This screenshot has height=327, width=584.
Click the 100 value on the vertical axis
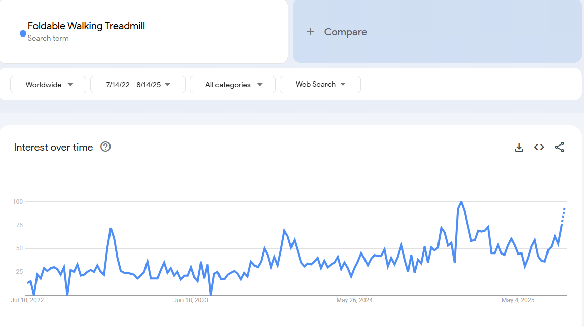18,202
